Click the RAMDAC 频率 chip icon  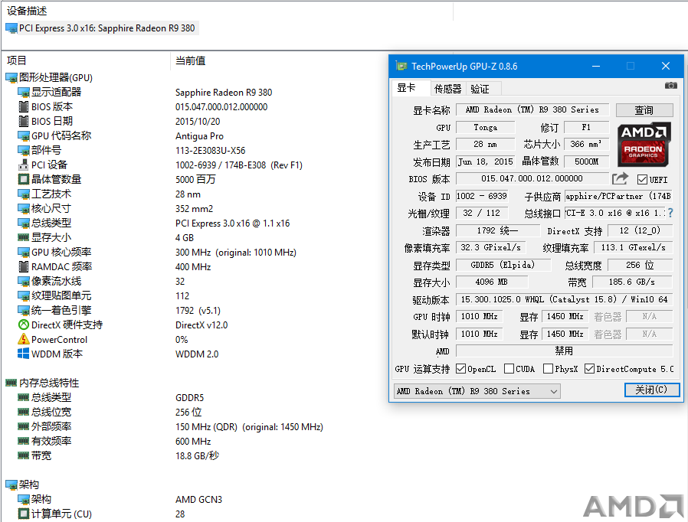pos(23,266)
